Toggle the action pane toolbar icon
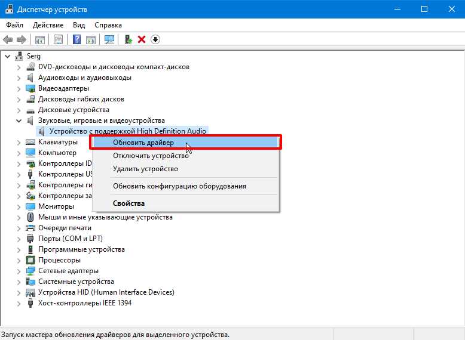The width and height of the screenshot is (465, 340). coord(91,39)
